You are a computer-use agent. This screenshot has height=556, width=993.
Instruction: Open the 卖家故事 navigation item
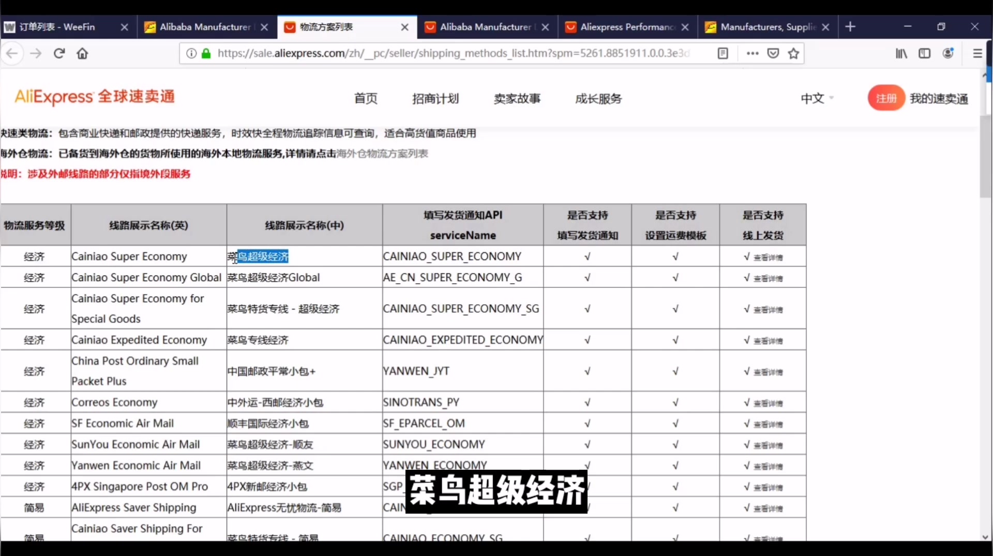click(517, 98)
